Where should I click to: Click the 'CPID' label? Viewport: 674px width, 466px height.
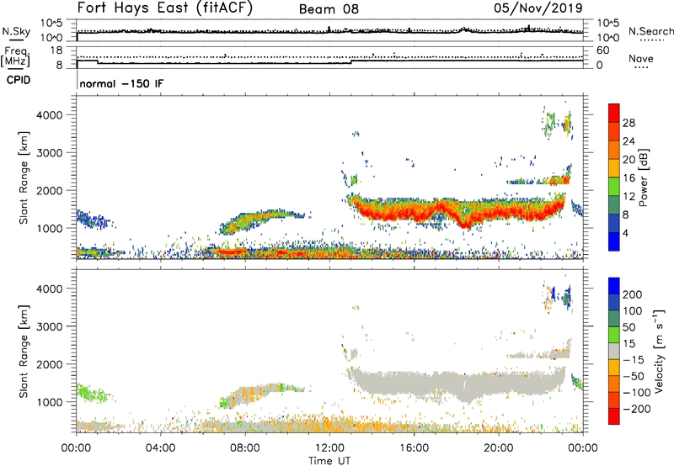click(19, 80)
